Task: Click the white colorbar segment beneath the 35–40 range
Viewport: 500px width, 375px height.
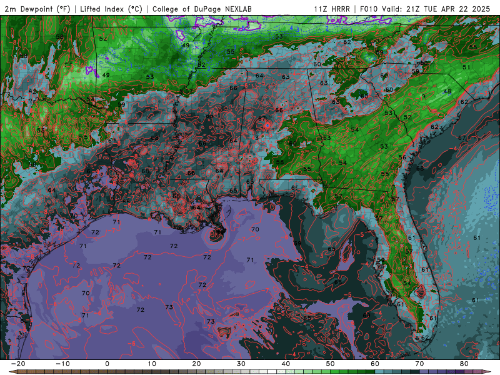Action: point(272,372)
